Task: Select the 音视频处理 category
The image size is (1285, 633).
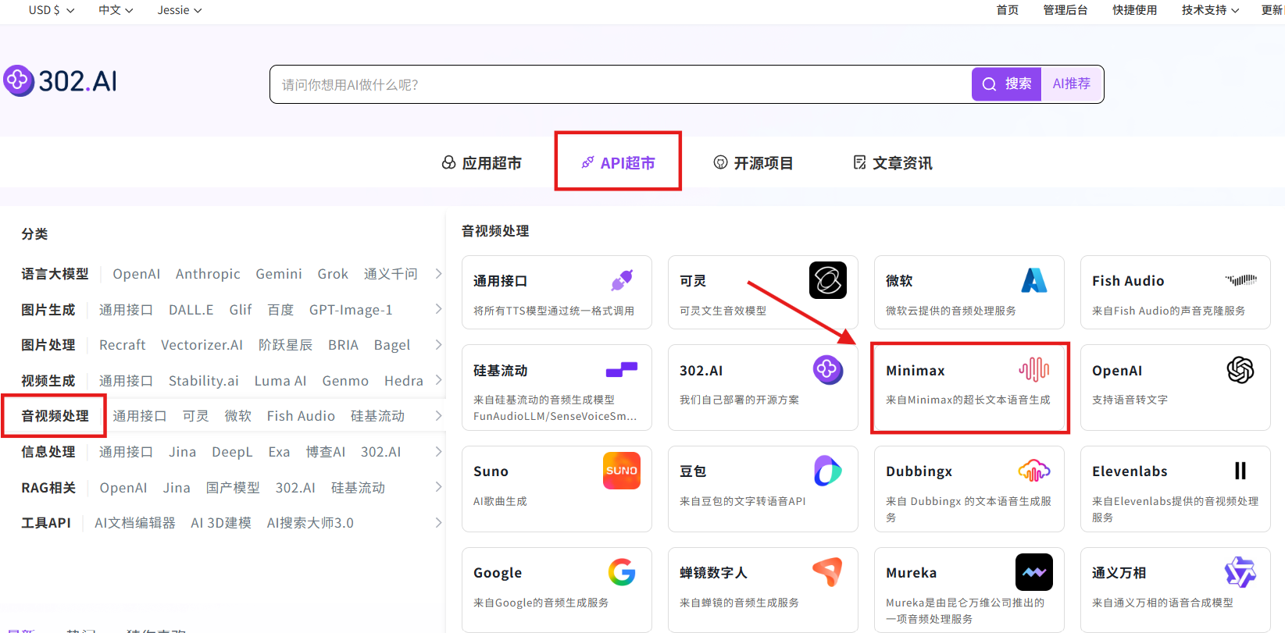Action: (55, 416)
